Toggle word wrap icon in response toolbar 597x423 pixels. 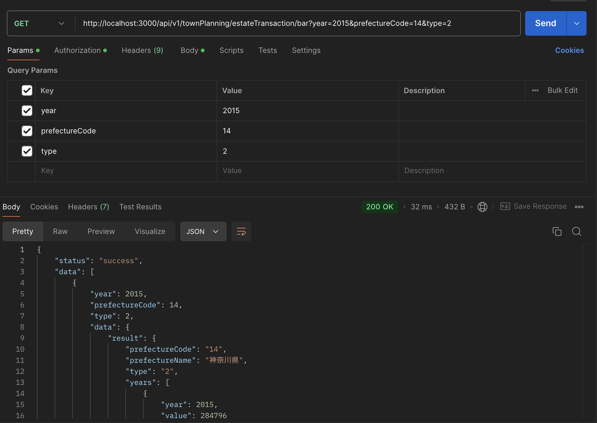click(241, 231)
